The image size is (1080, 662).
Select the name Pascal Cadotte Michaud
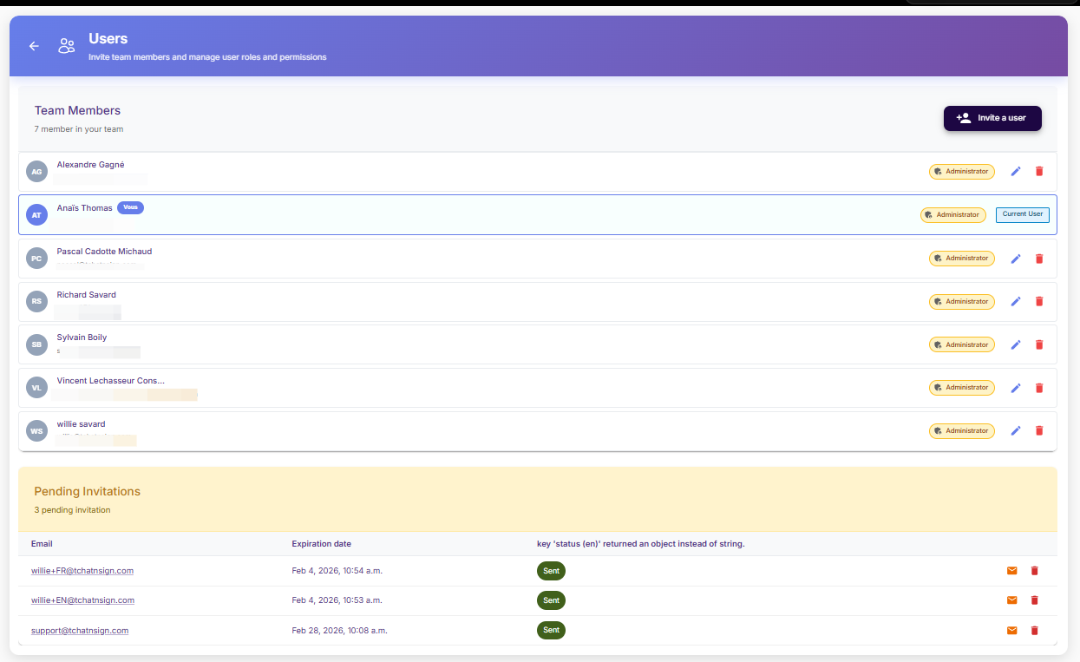pos(104,252)
